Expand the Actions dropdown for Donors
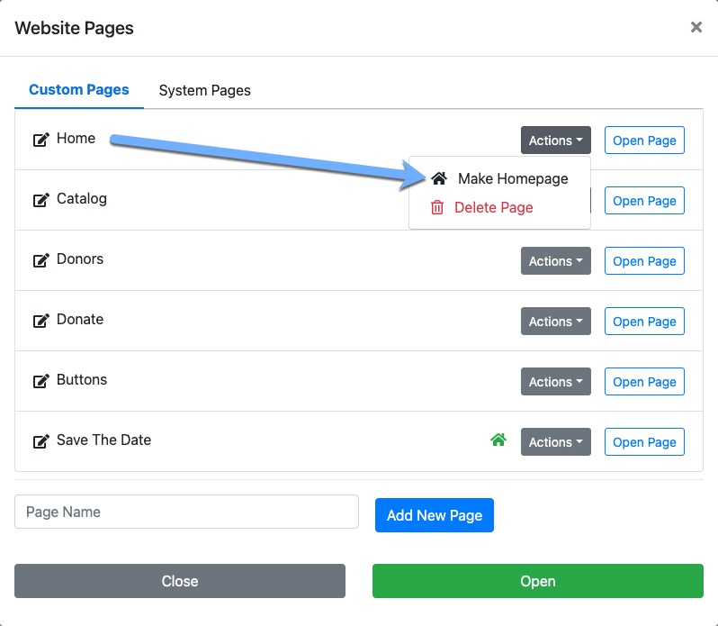Viewport: 718px width, 626px height. click(x=555, y=261)
